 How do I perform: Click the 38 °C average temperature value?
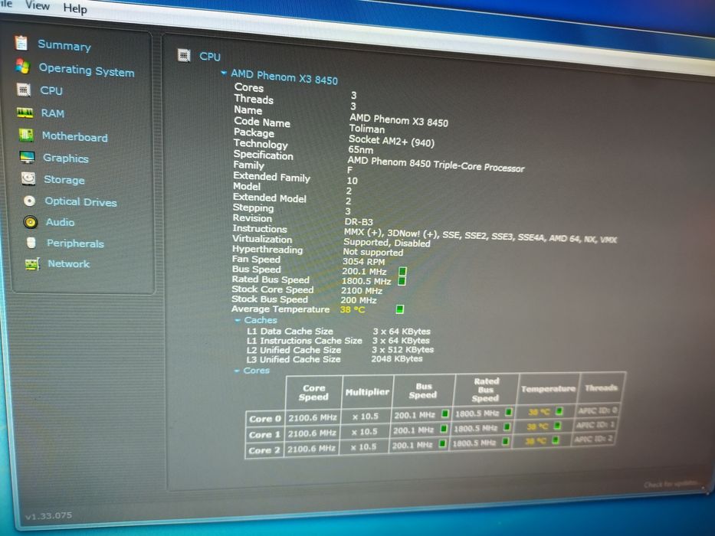click(x=353, y=309)
